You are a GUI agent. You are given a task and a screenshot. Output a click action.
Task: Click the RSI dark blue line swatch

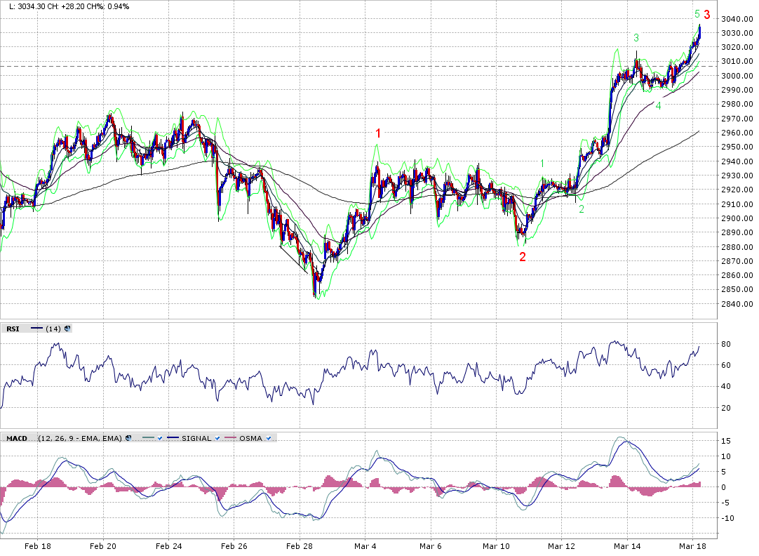tap(36, 328)
